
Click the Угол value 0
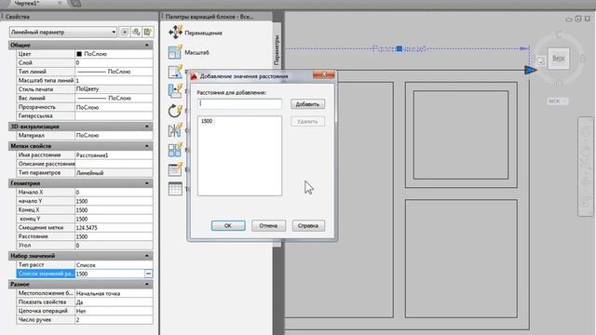click(114, 246)
